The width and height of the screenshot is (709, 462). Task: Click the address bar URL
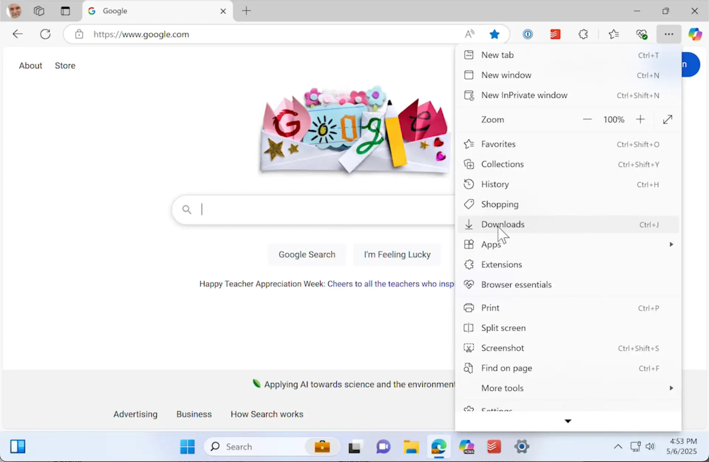click(141, 34)
